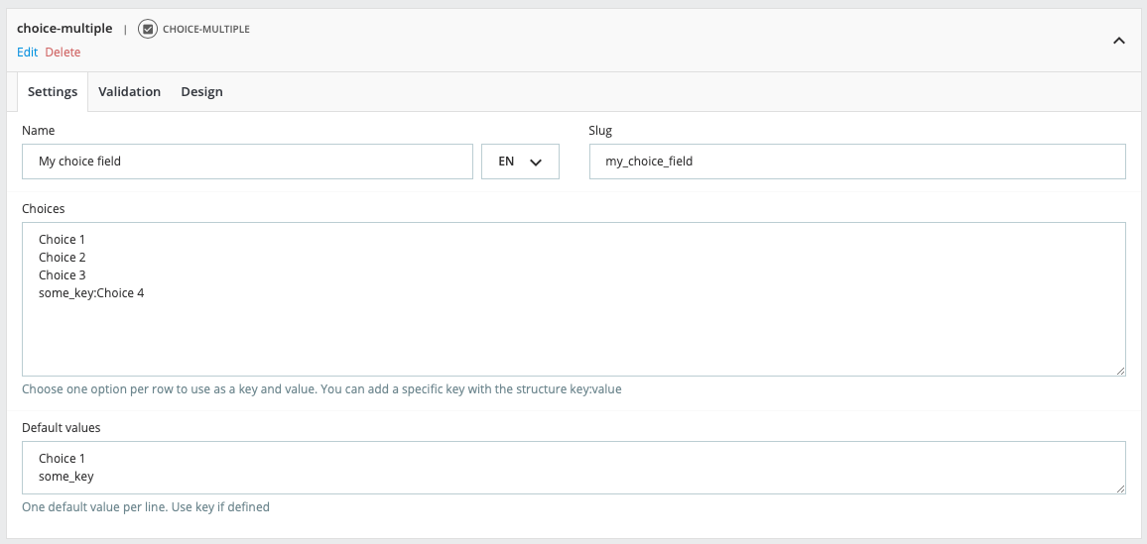This screenshot has width=1147, height=544.
Task: Focus the Default values textarea
Action: pyautogui.click(x=573, y=468)
